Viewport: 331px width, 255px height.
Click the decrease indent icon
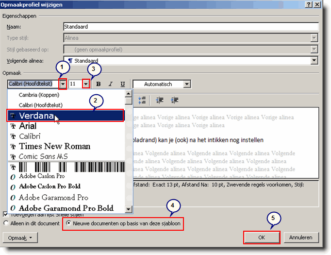pos(159,100)
